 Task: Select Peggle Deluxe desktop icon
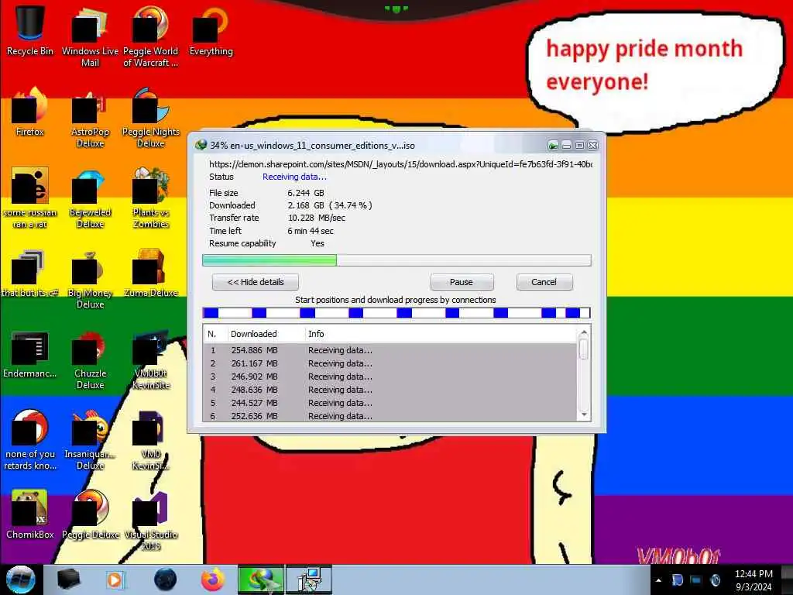click(x=90, y=514)
